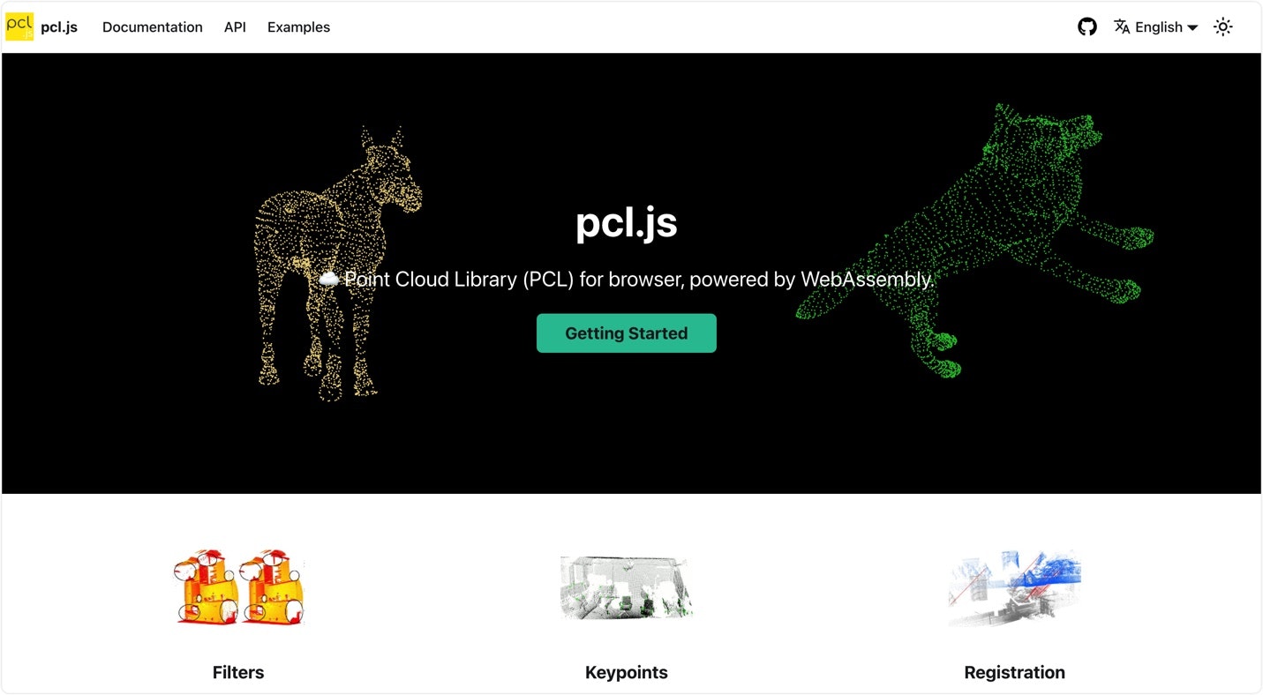Viewport: 1263px width, 695px height.
Task: Click the yellow pcl.js logo
Action: [19, 26]
